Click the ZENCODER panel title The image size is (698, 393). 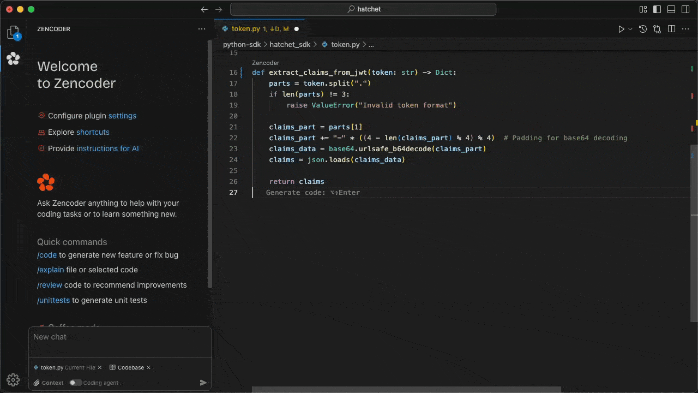(x=53, y=29)
